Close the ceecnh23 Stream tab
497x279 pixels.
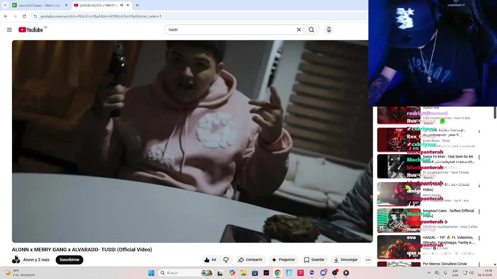(66, 5)
